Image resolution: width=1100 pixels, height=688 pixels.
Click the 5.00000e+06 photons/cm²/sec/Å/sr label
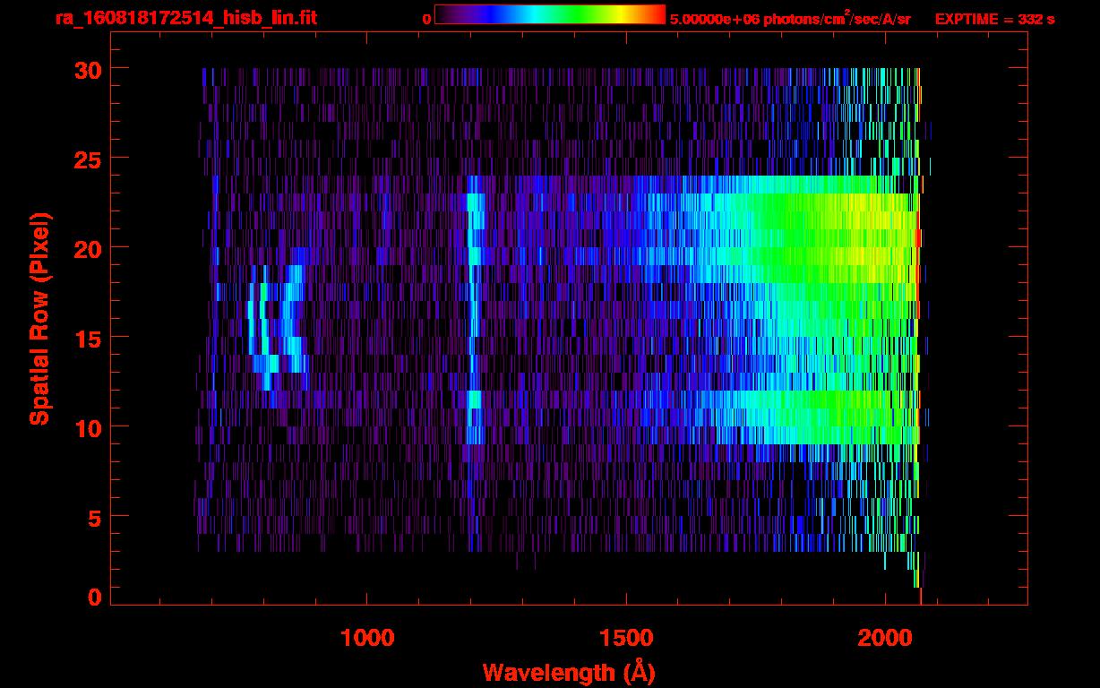point(790,18)
